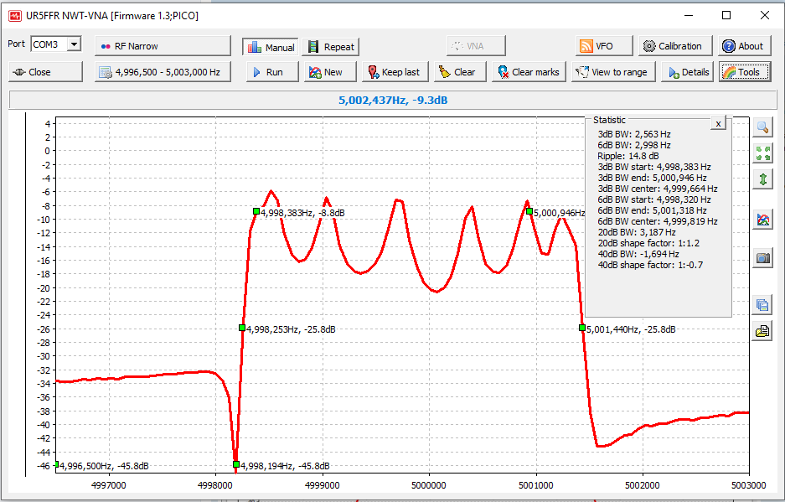Open the VFO panel

[x=596, y=46]
